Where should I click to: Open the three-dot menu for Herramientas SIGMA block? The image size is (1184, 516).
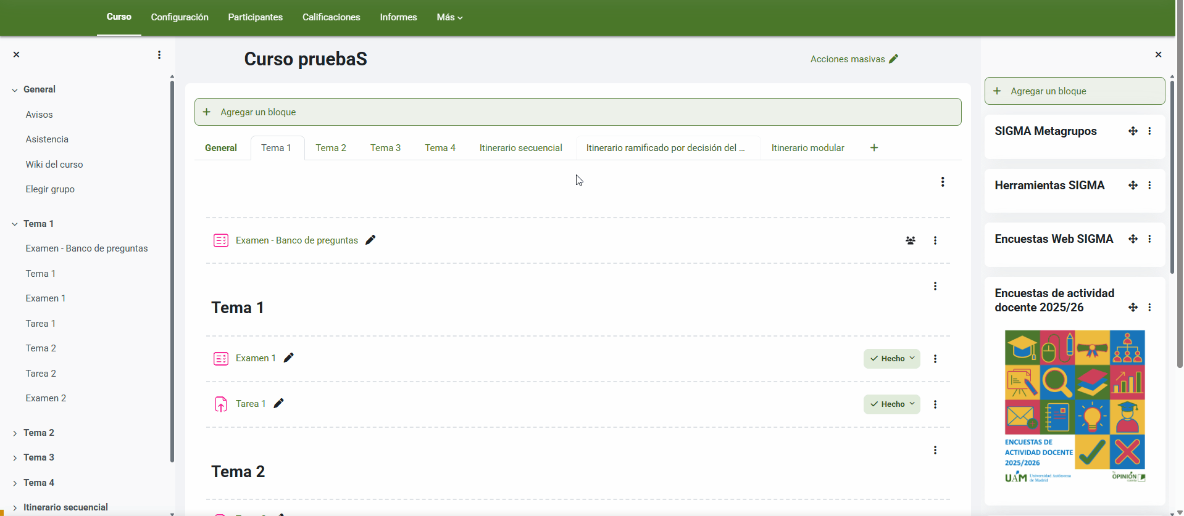[x=1149, y=186]
